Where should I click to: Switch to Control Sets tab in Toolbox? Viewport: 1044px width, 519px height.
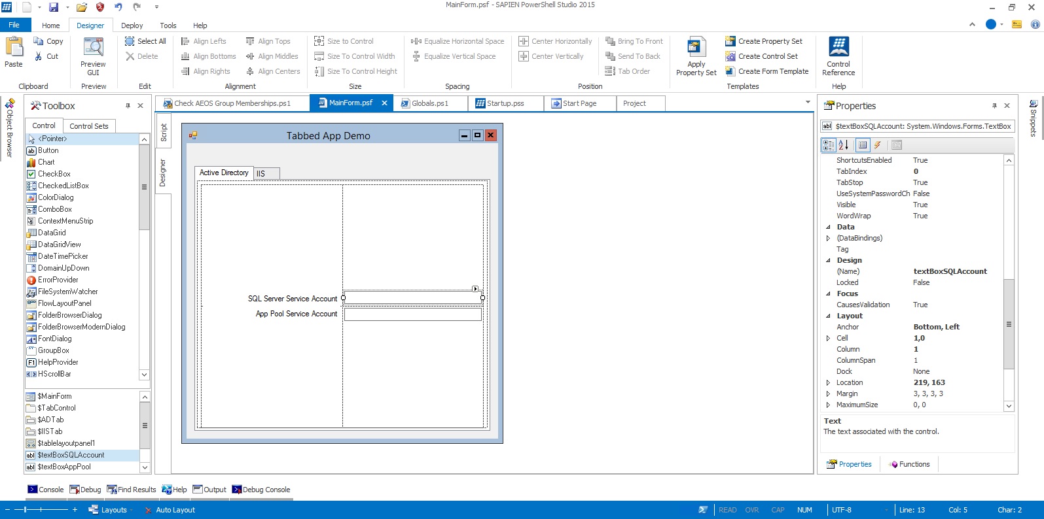click(x=89, y=126)
